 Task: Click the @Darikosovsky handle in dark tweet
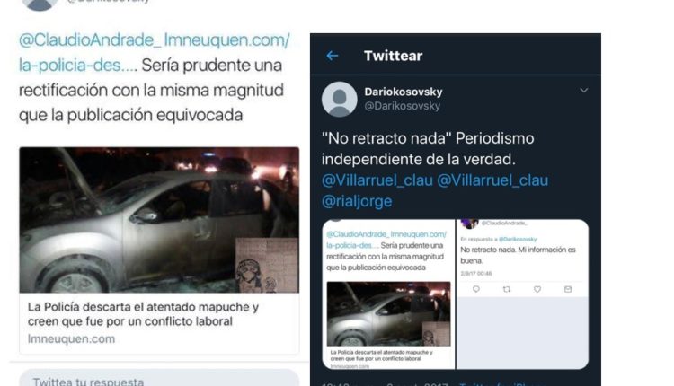(x=403, y=106)
